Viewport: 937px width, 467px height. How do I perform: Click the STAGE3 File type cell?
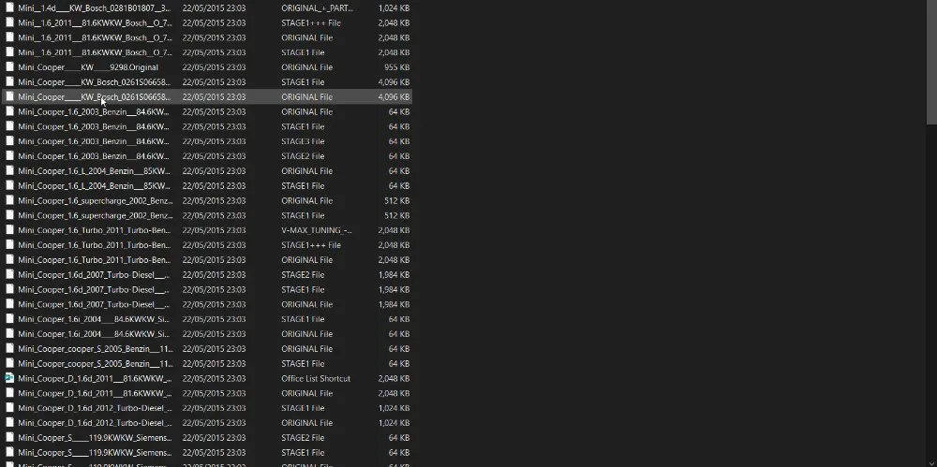pos(303,141)
